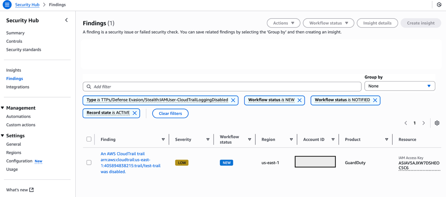This screenshot has height=197, width=446.
Task: Dismiss the Type TTPs filter chip
Action: pos(233,100)
